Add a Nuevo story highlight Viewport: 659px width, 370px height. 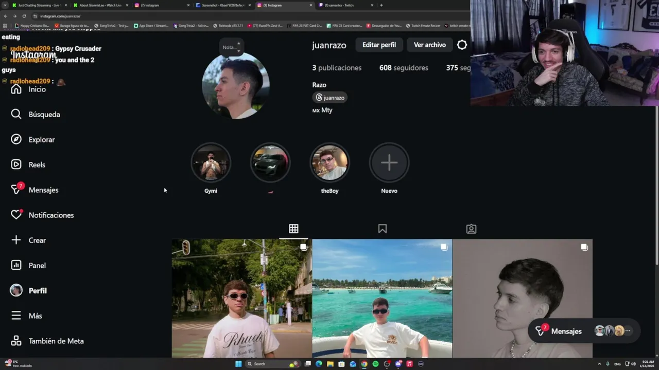(389, 162)
